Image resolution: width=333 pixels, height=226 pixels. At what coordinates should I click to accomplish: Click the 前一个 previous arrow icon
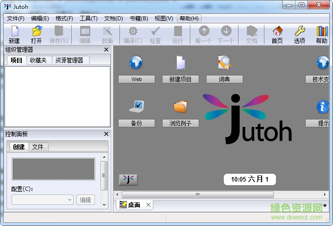tap(204, 31)
